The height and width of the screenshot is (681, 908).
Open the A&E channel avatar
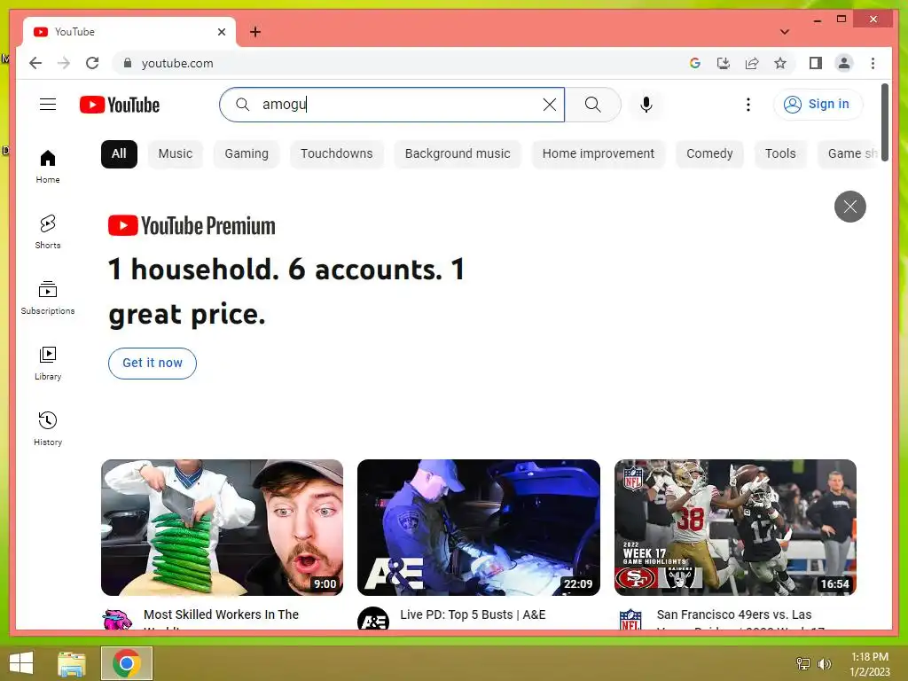click(373, 618)
